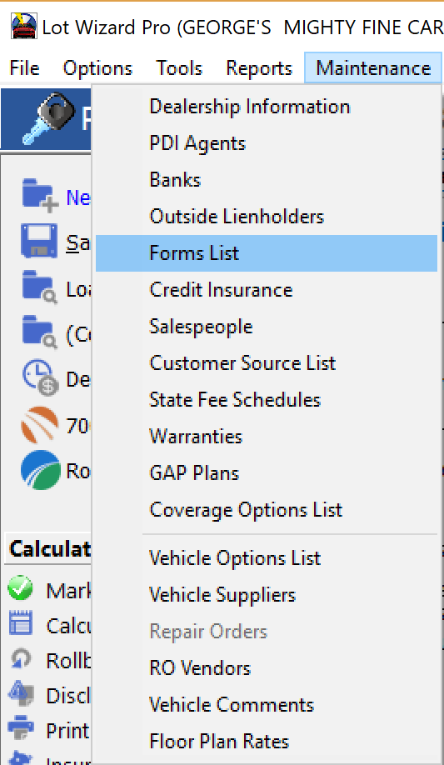The image size is (444, 765).
Task: Click the green checkmark Mark icon
Action: tap(21, 587)
